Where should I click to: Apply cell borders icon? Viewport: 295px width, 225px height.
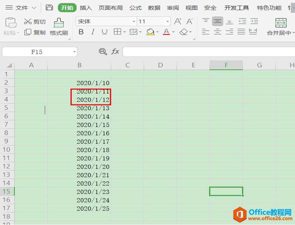(118, 32)
